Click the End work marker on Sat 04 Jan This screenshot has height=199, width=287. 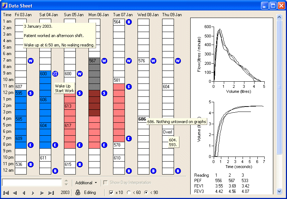tap(55, 145)
